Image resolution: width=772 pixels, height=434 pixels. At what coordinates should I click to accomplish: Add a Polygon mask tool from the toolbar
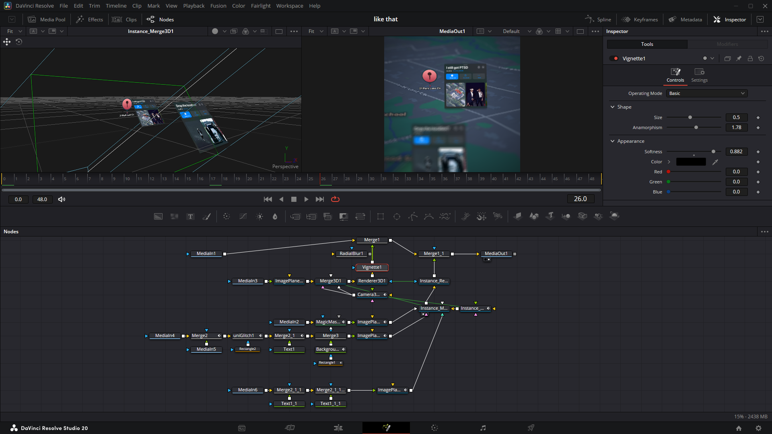click(x=413, y=216)
